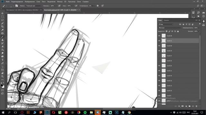Toggle lock all for the layer
Image resolution: width=206 pixels, height=115 pixels.
coord(178,31)
